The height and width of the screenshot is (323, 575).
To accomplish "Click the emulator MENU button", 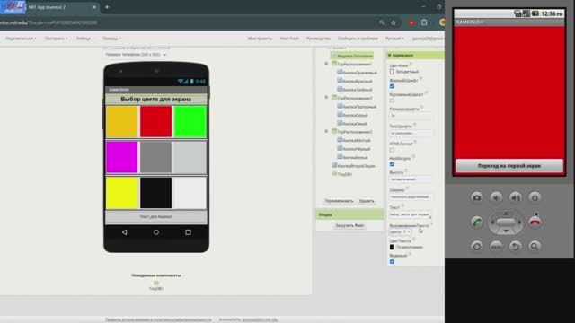I will [x=496, y=246].
